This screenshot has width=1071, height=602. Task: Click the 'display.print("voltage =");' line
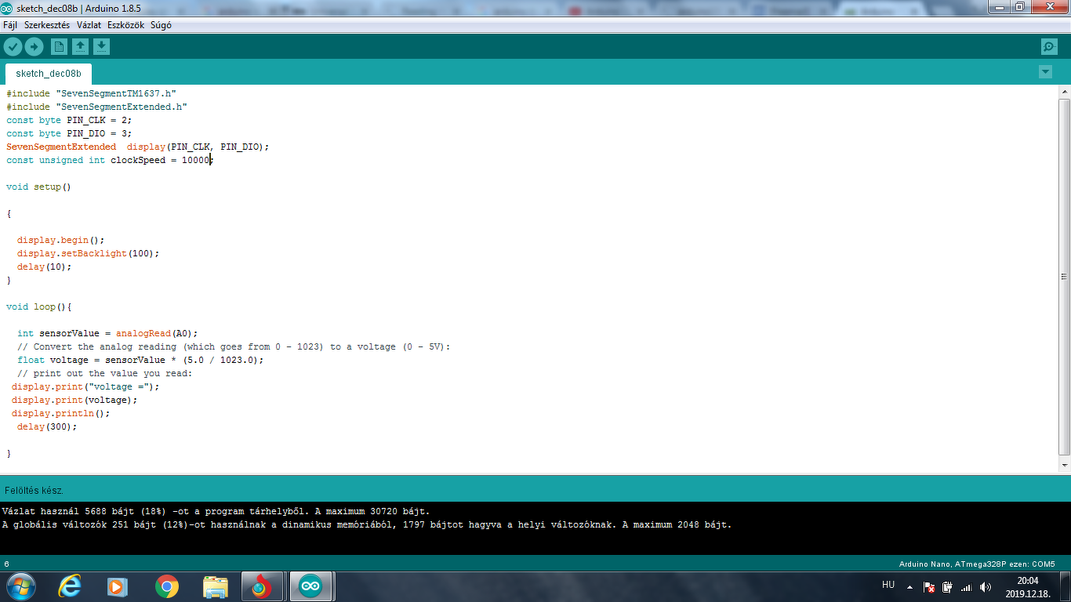85,386
